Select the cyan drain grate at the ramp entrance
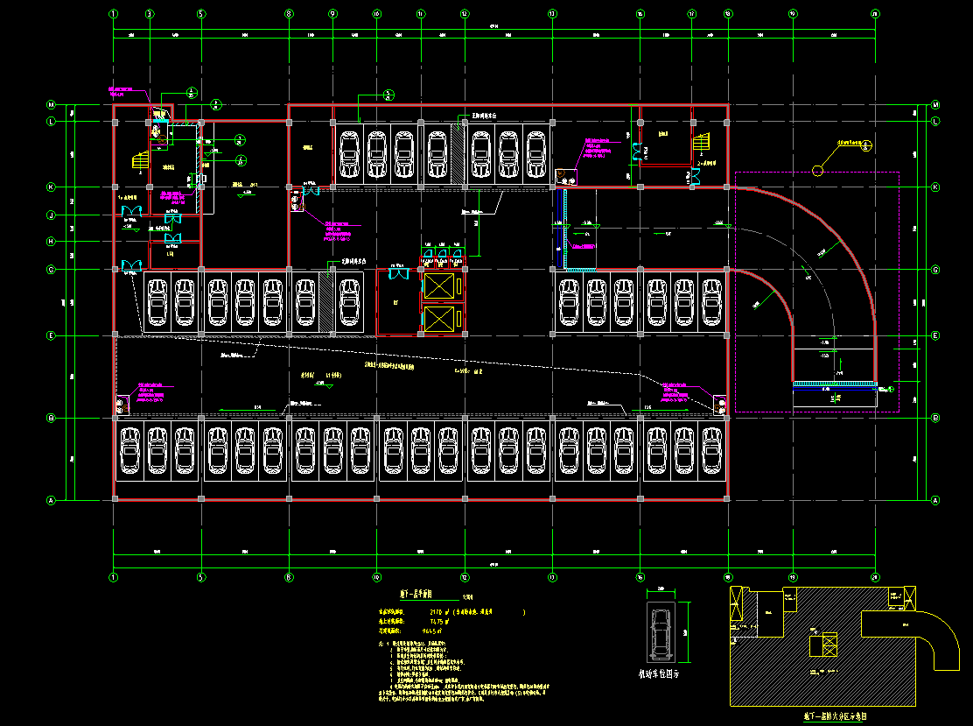 pos(834,383)
